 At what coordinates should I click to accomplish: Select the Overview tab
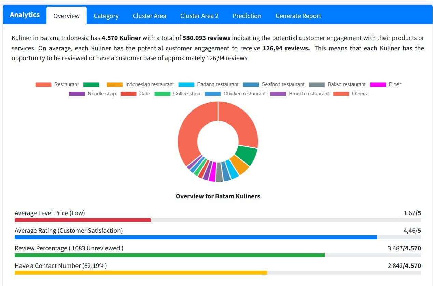click(x=66, y=16)
